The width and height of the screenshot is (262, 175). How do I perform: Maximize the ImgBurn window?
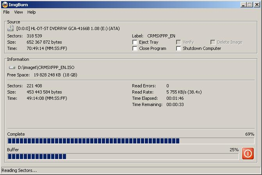click(x=250, y=5)
